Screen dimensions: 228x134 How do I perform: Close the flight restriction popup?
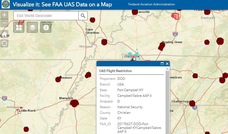pyautogui.click(x=167, y=64)
